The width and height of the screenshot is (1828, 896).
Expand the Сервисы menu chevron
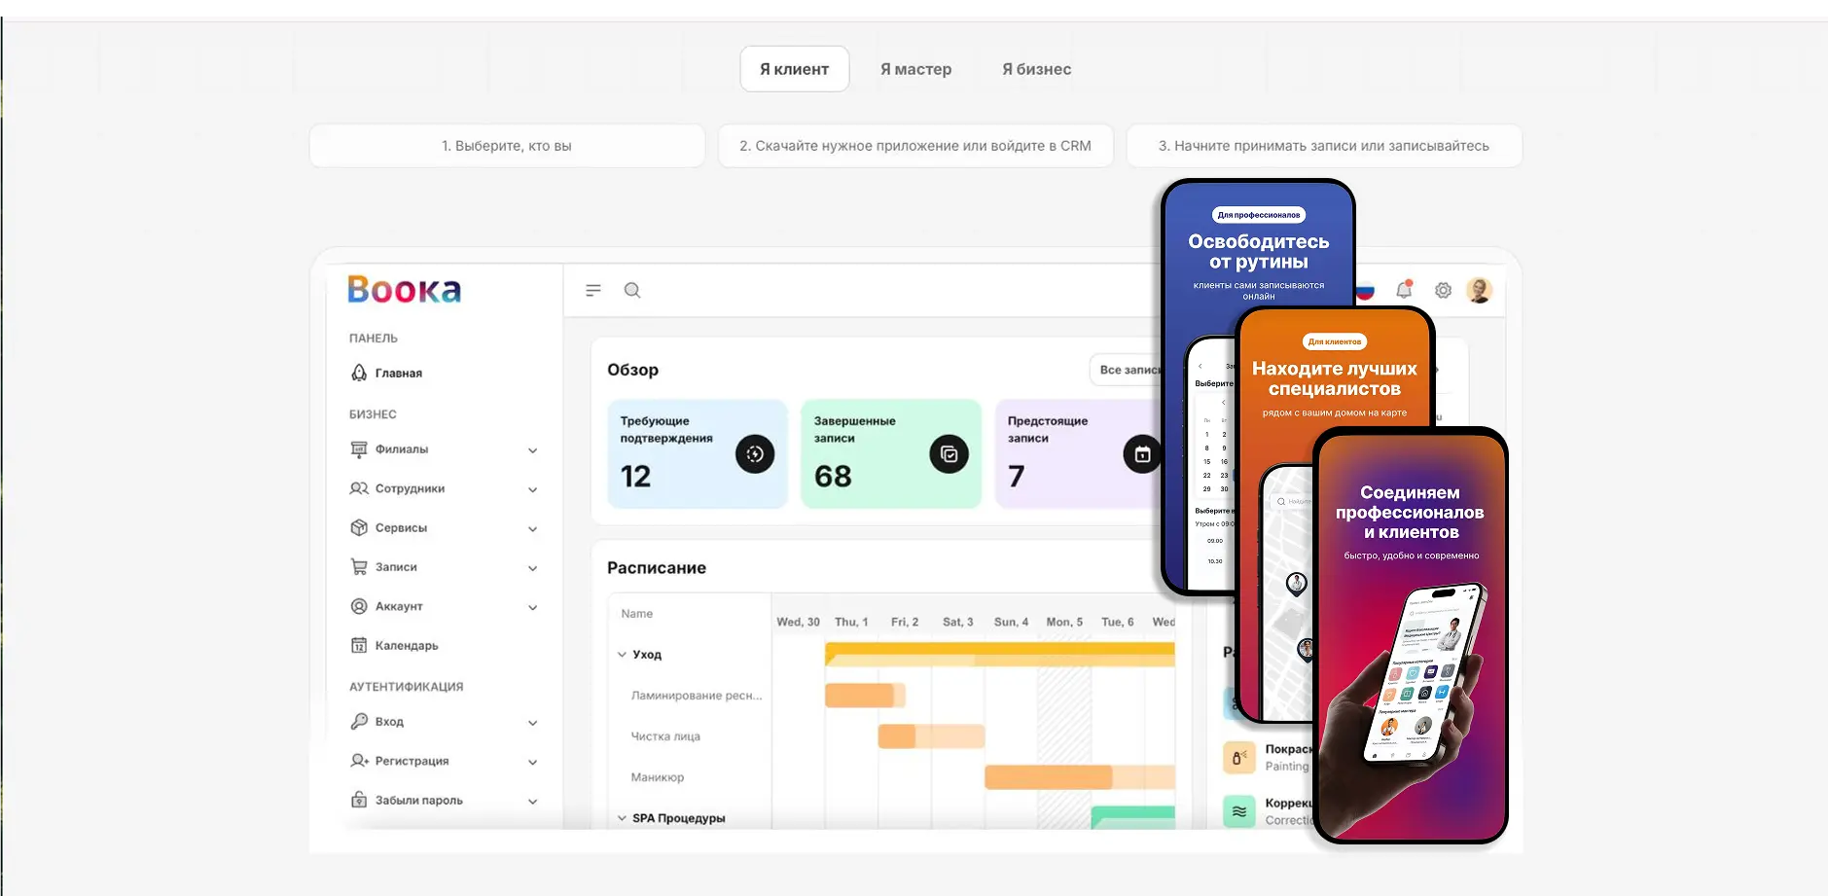[532, 529]
